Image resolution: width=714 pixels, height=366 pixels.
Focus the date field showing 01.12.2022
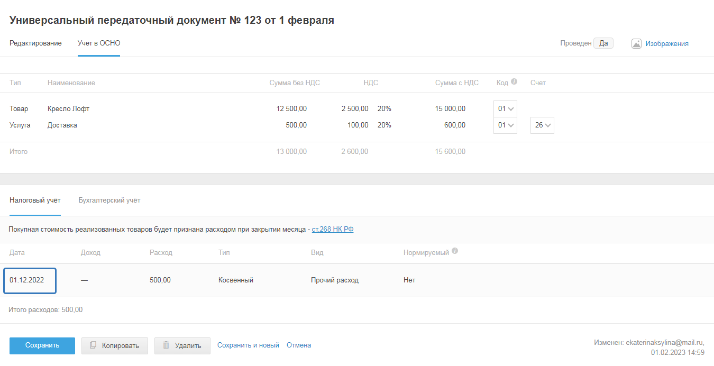click(x=30, y=280)
